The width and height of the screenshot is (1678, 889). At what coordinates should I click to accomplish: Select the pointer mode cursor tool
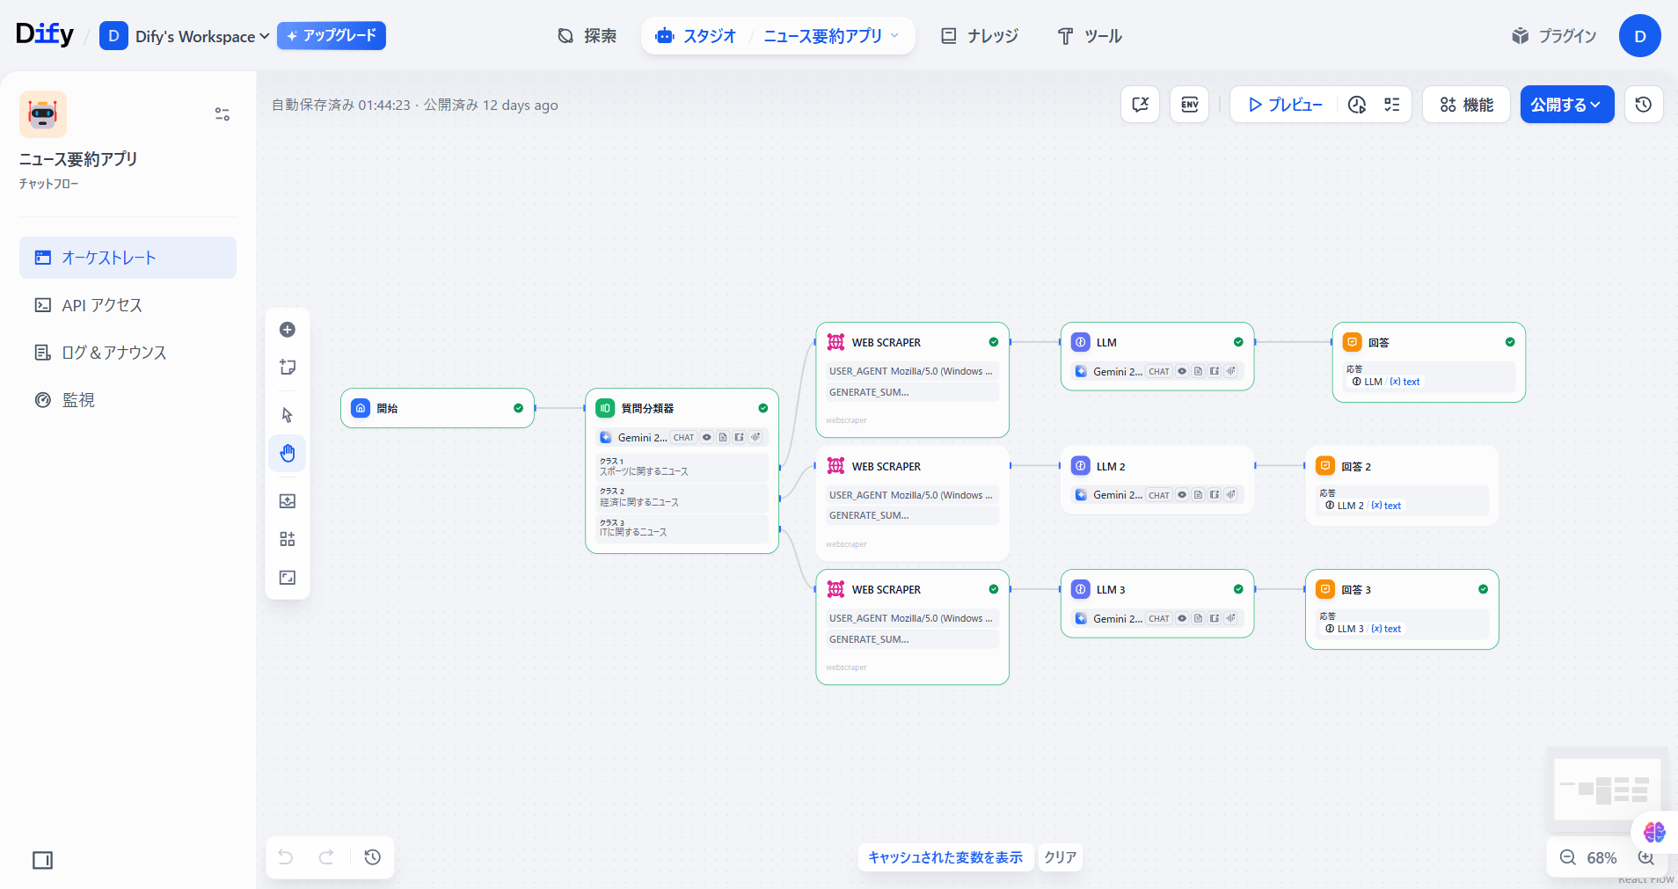[x=288, y=415]
